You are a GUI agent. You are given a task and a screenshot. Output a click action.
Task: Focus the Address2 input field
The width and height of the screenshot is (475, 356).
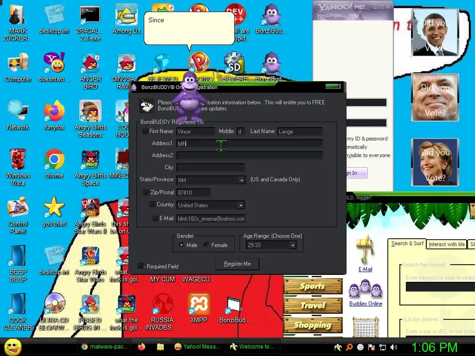click(250, 155)
